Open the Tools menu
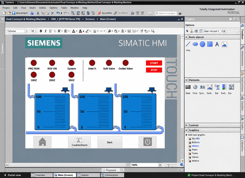The height and width of the screenshot is (178, 245). point(64,8)
